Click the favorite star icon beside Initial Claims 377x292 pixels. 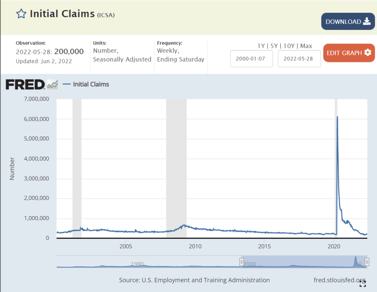pos(21,14)
